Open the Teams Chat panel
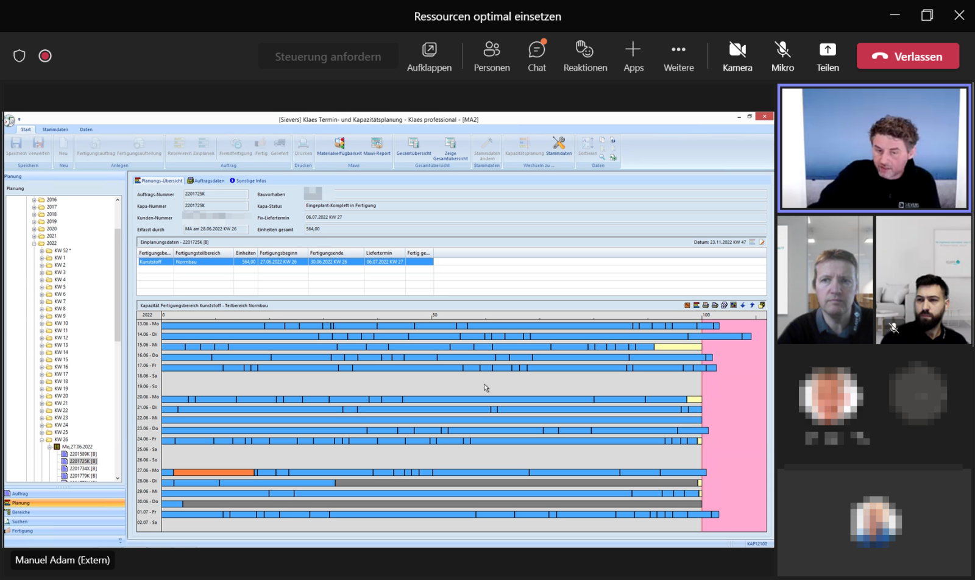The image size is (975, 580). 536,56
